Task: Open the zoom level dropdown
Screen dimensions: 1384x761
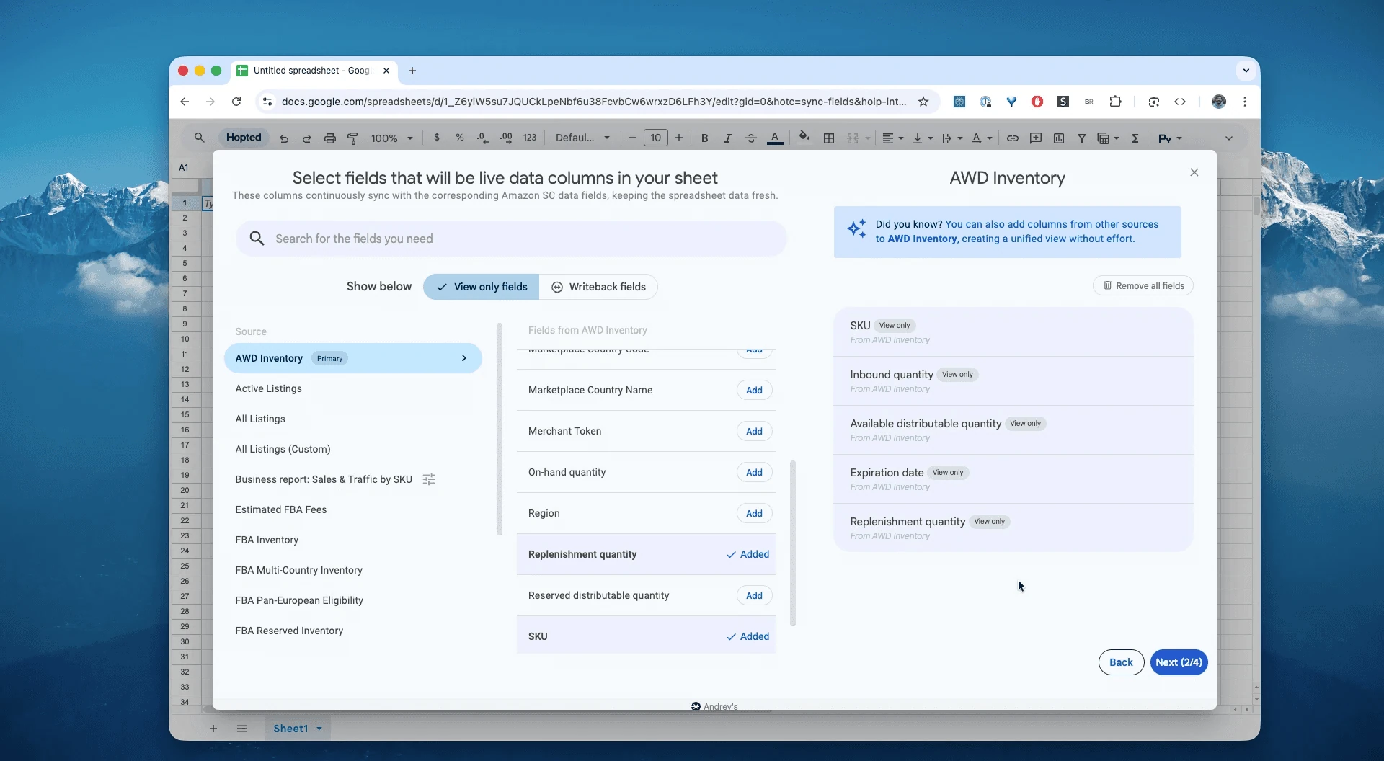Action: (392, 138)
